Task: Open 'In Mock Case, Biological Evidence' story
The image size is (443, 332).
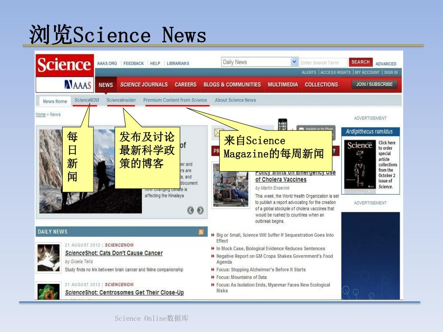Action: click(271, 249)
